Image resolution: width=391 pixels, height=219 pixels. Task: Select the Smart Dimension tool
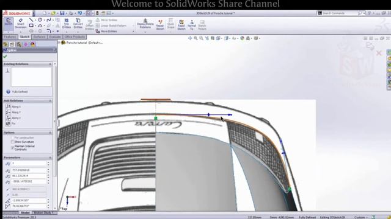pyautogui.click(x=20, y=23)
